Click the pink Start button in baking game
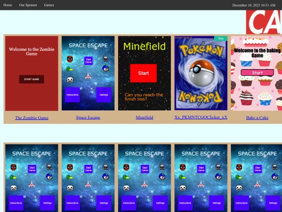The height and width of the screenshot is (212, 282). click(257, 73)
